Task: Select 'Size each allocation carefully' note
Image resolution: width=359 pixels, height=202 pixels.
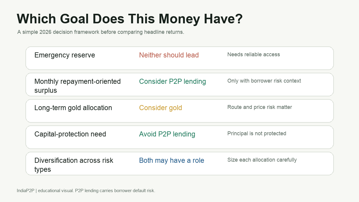Action: 262,160
